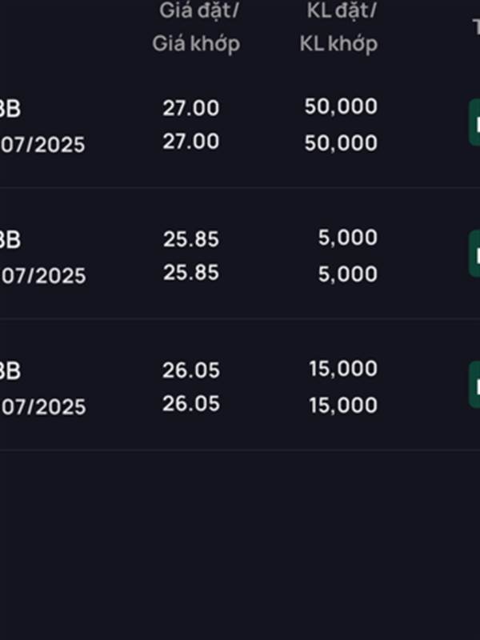
Task: Click the matched price 27.00 in the first row
Action: point(191,142)
